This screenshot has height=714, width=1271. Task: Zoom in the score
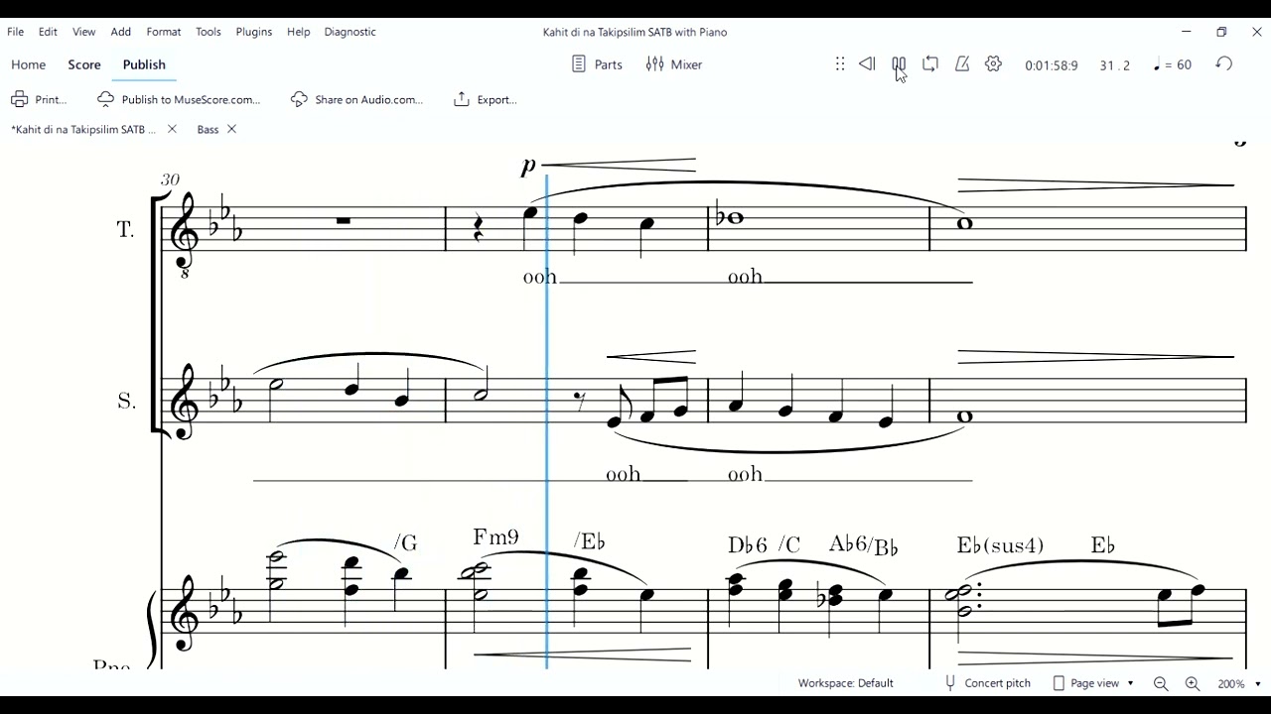point(1193,683)
